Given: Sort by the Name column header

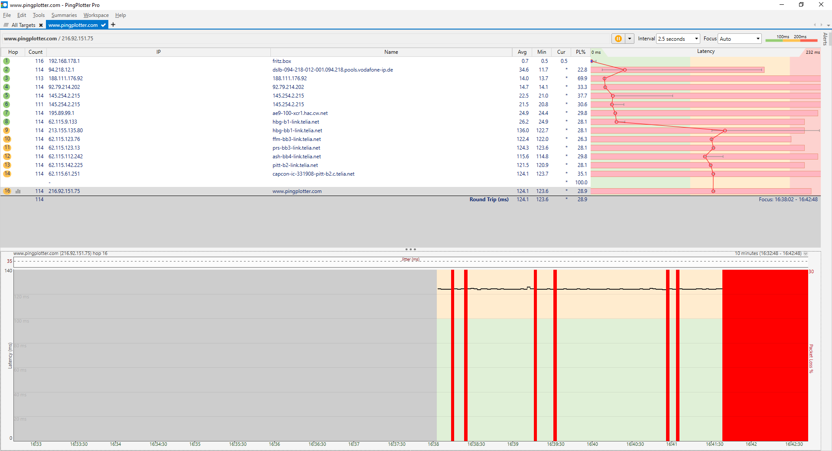Looking at the screenshot, I should [391, 52].
